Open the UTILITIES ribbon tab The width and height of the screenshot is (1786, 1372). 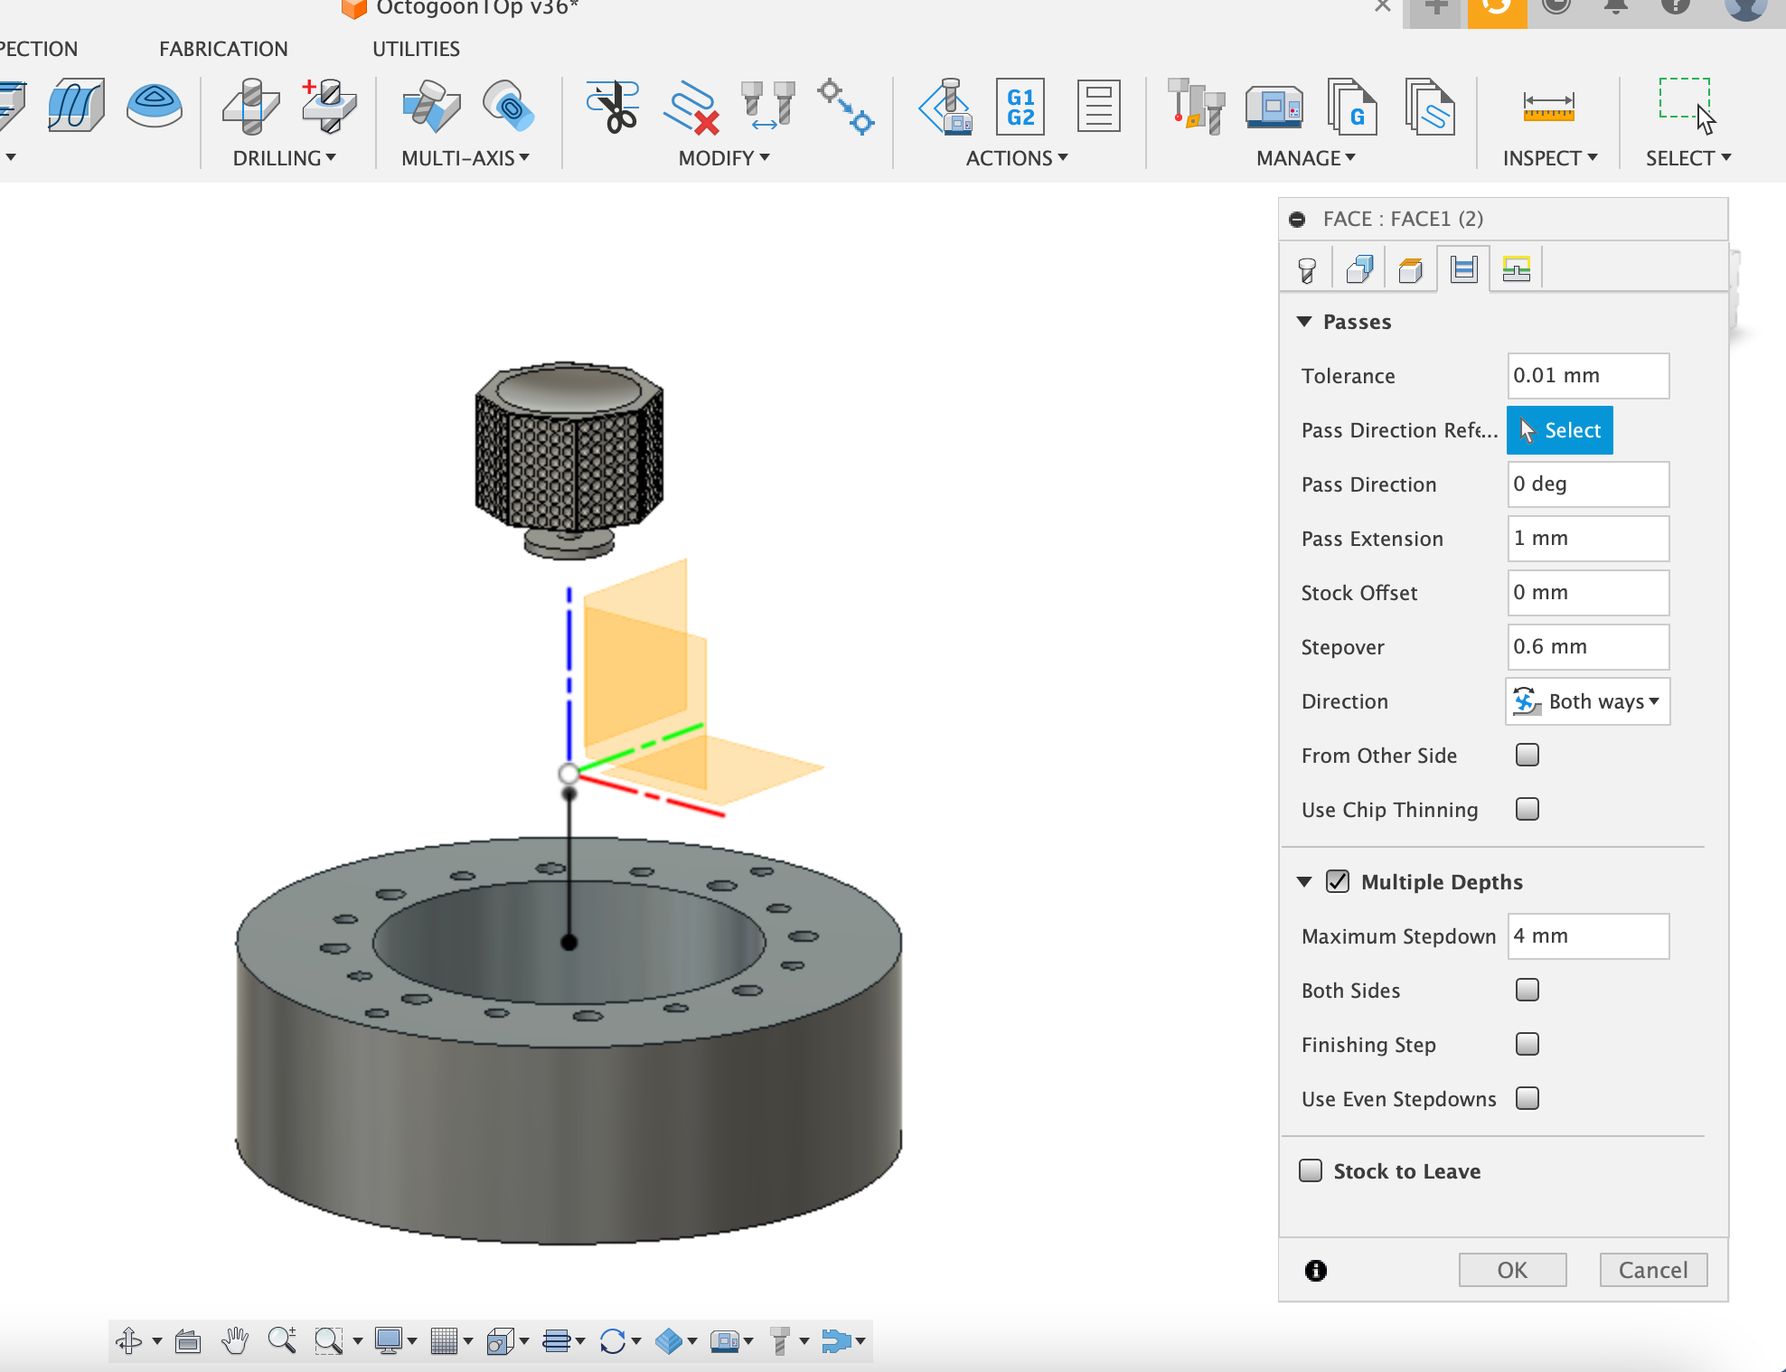click(x=415, y=48)
